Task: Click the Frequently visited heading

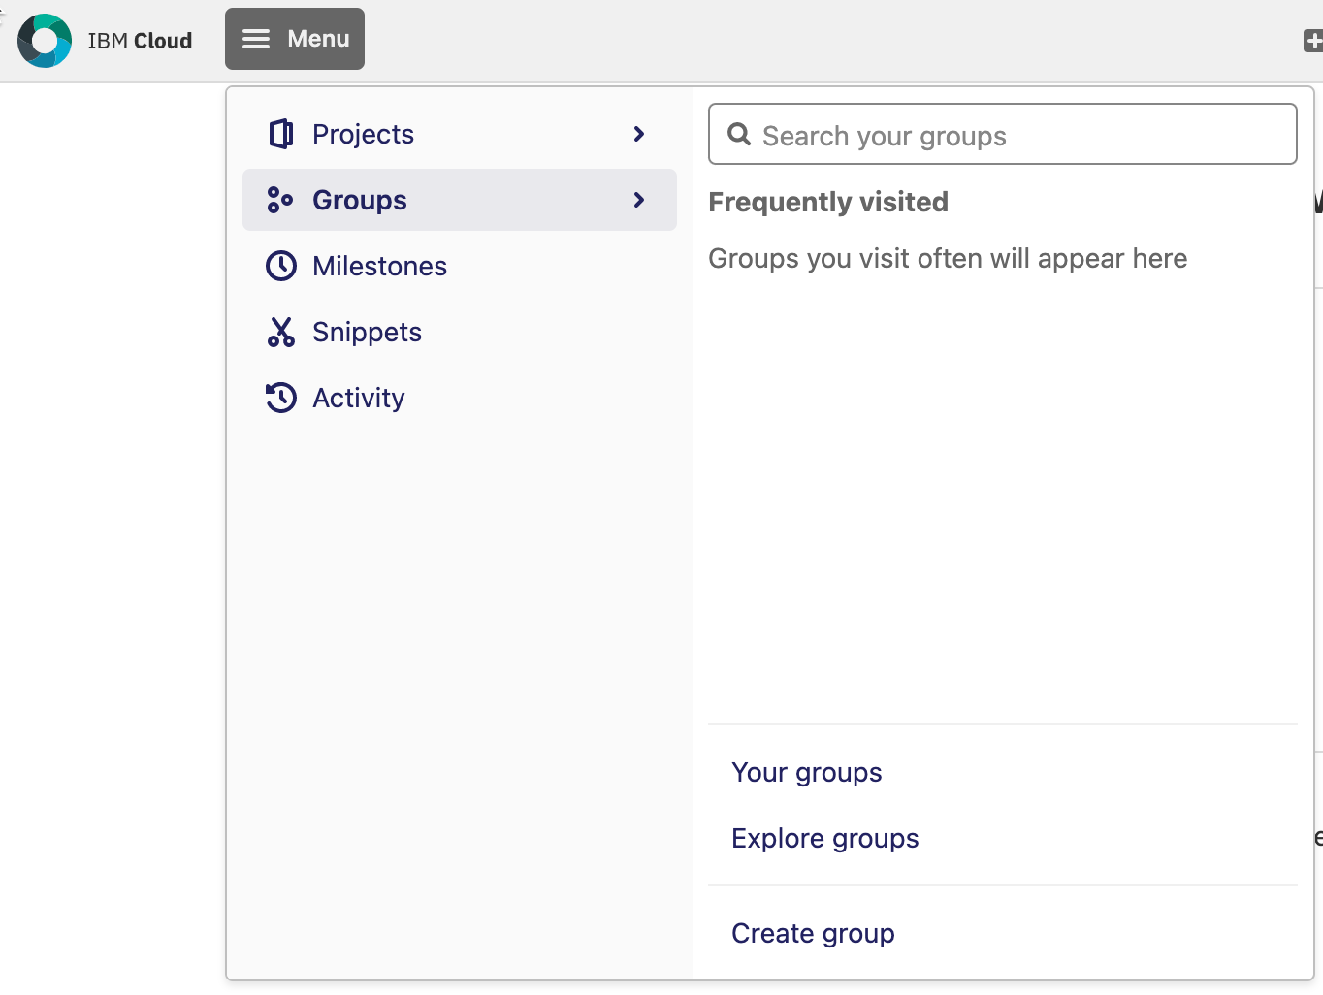Action: click(x=828, y=202)
